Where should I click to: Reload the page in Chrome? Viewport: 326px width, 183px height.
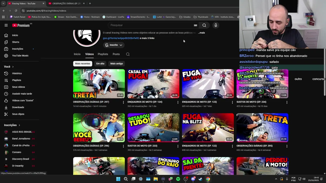tap(16, 11)
